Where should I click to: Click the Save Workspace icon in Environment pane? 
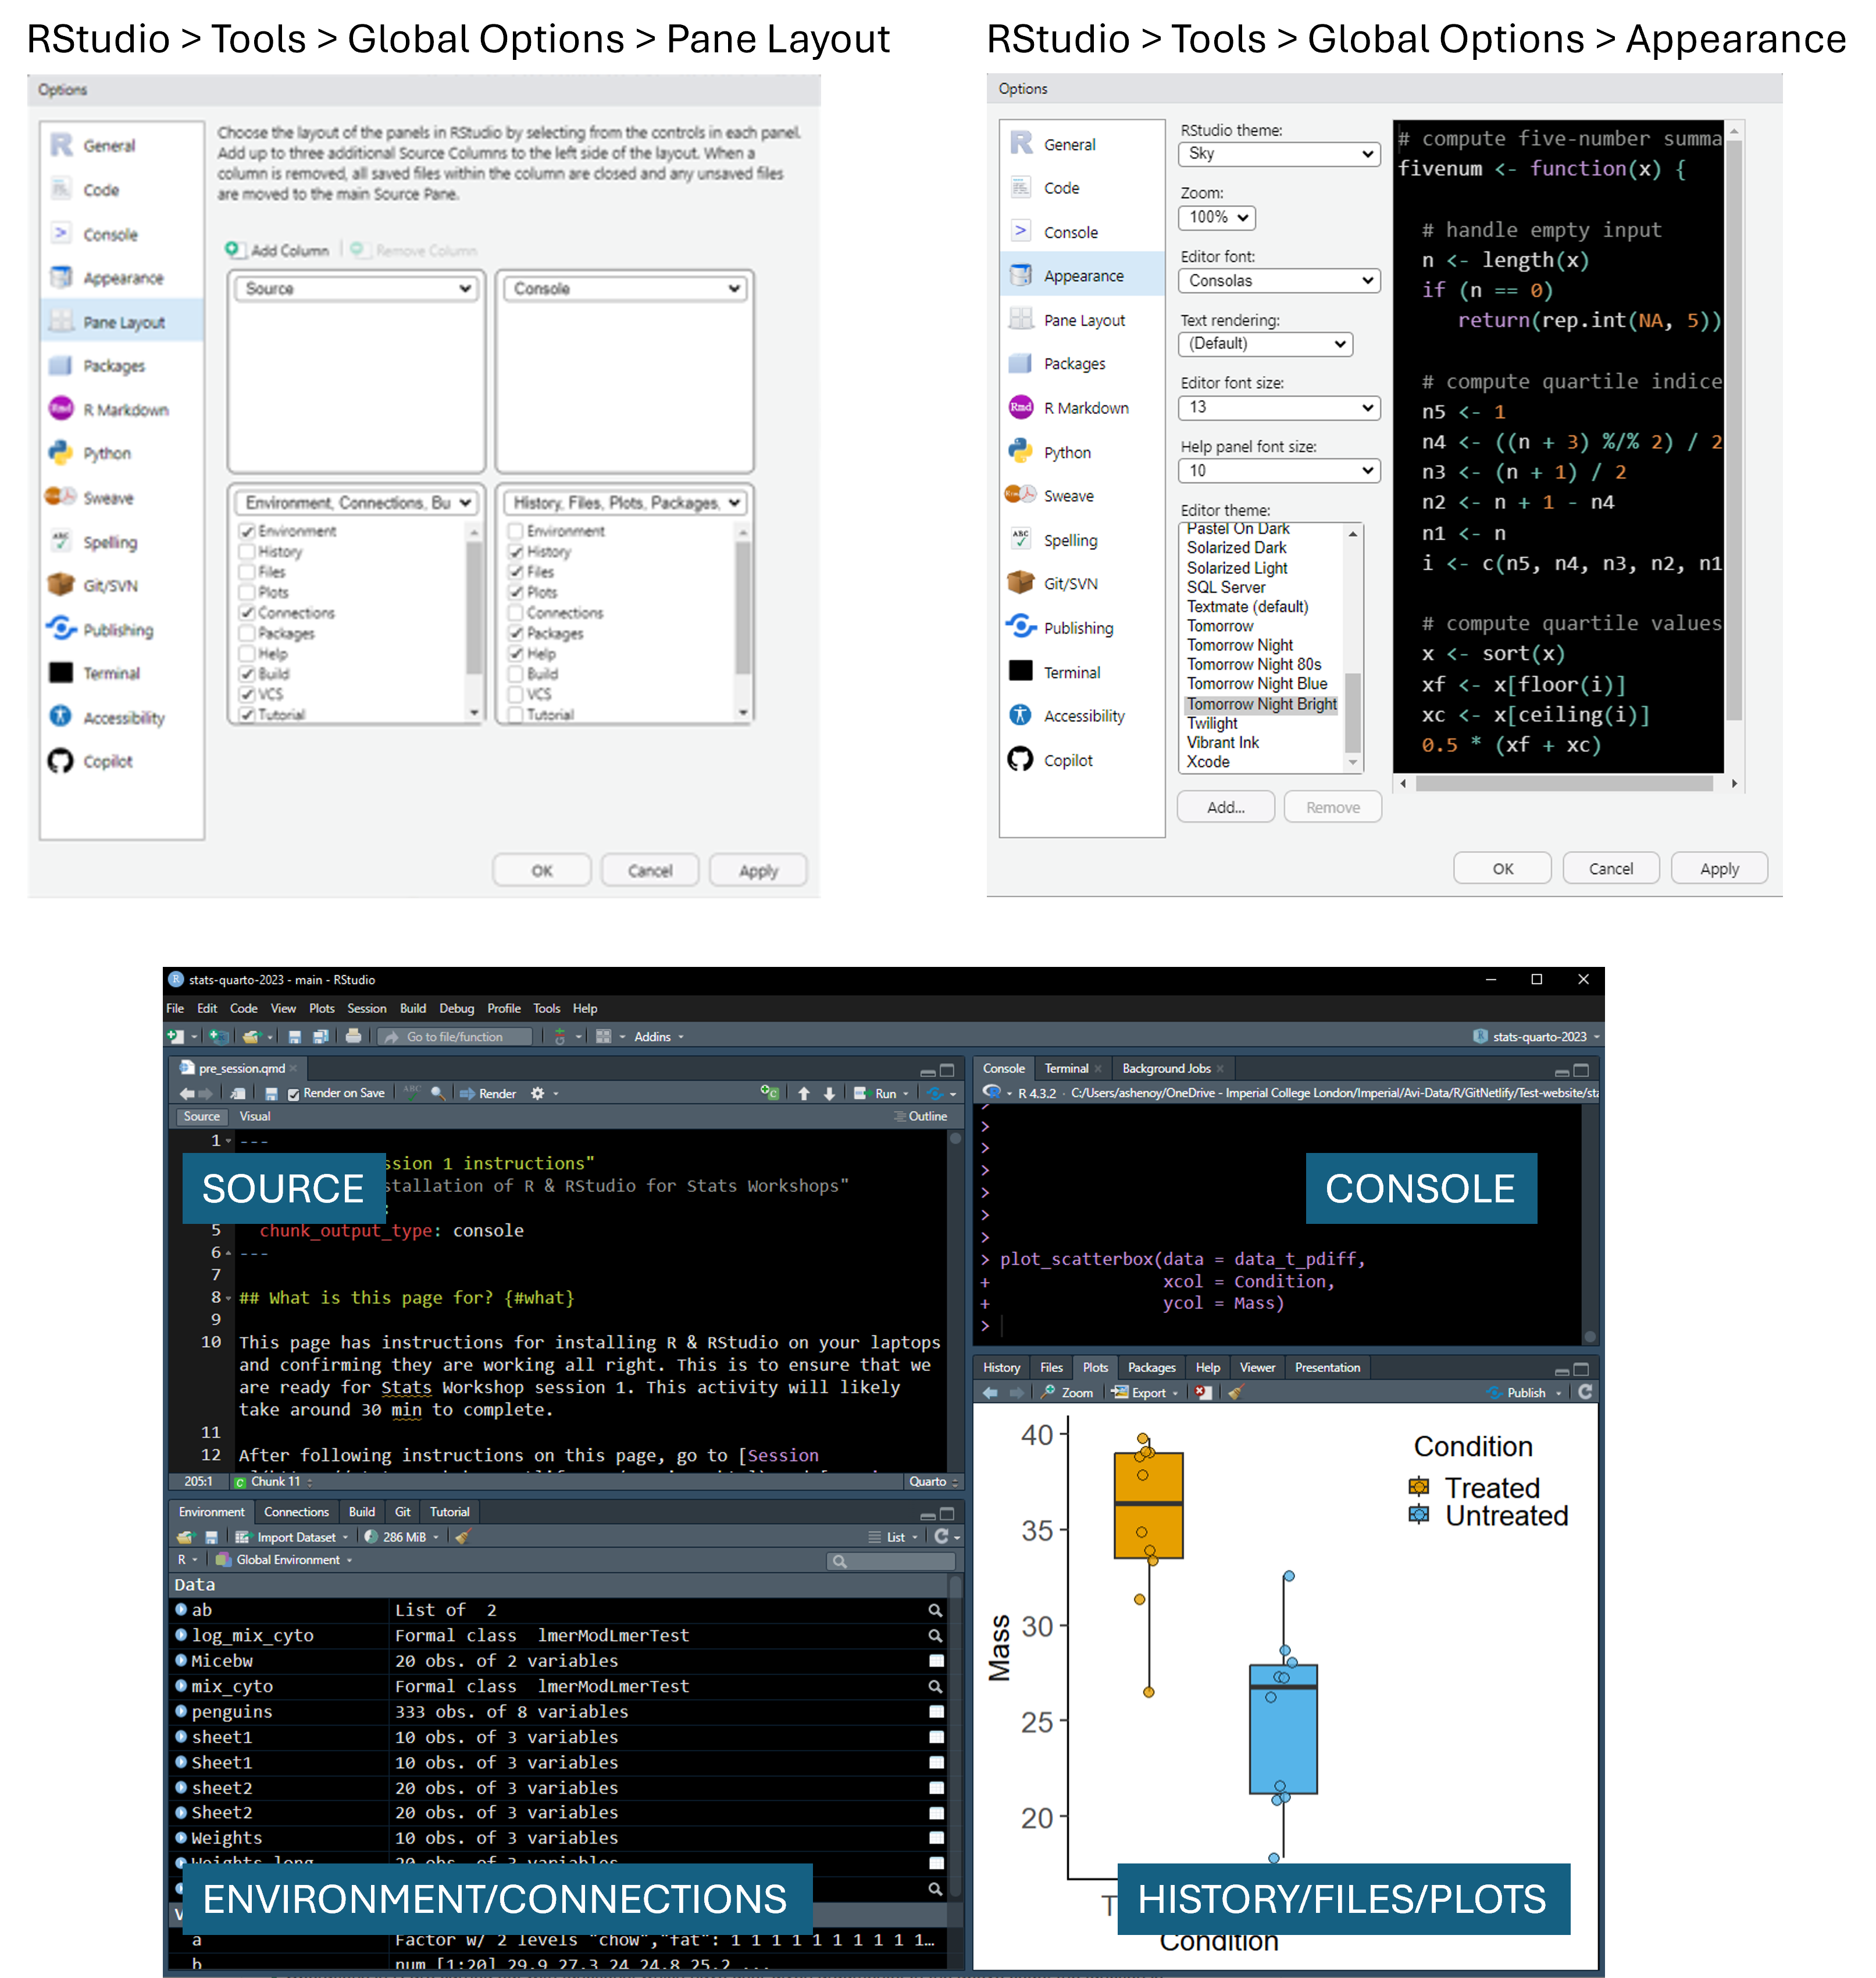(x=211, y=1538)
